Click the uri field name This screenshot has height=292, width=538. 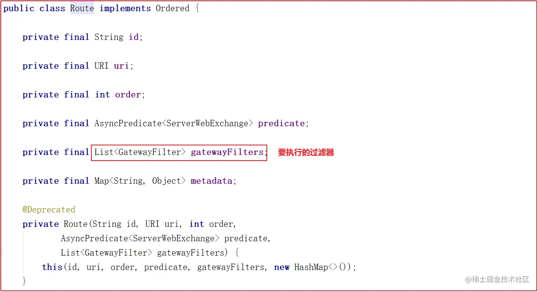pos(121,66)
